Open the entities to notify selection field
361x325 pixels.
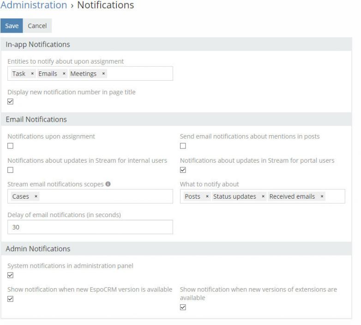pyautogui.click(x=138, y=74)
